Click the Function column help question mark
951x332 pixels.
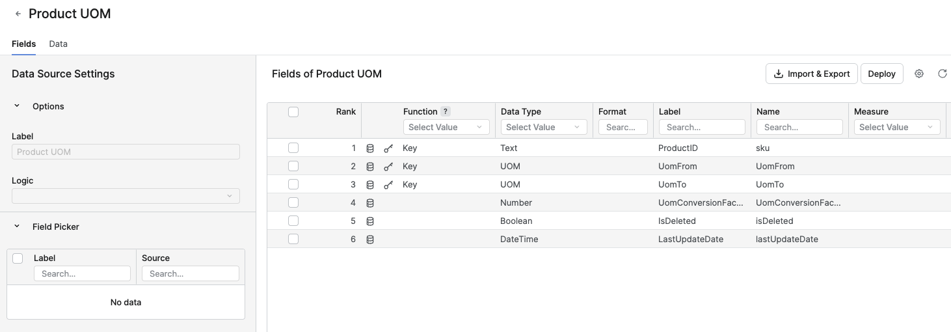[446, 111]
